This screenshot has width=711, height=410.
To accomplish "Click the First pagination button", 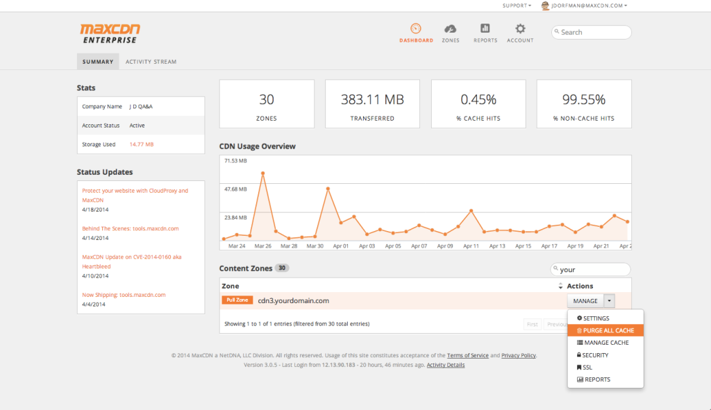I will [x=533, y=325].
